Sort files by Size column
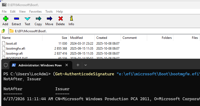Image resolution: width=200 pixels, height=106 pixels. coord(64,38)
